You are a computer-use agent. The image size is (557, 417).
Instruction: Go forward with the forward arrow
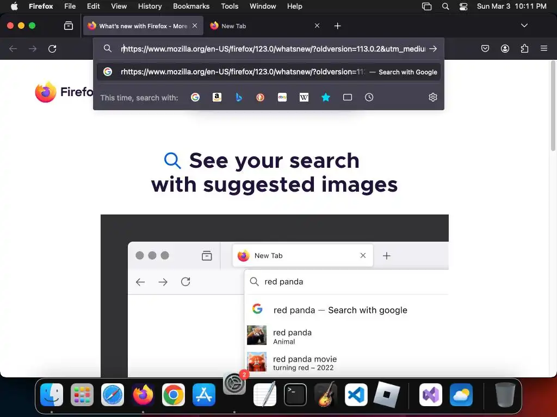(x=33, y=48)
